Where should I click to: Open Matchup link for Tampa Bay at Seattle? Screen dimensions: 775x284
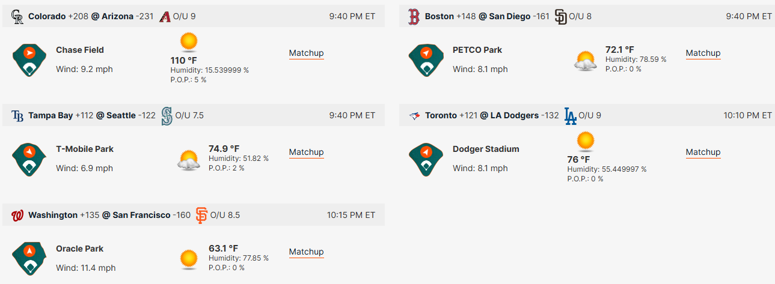[306, 152]
